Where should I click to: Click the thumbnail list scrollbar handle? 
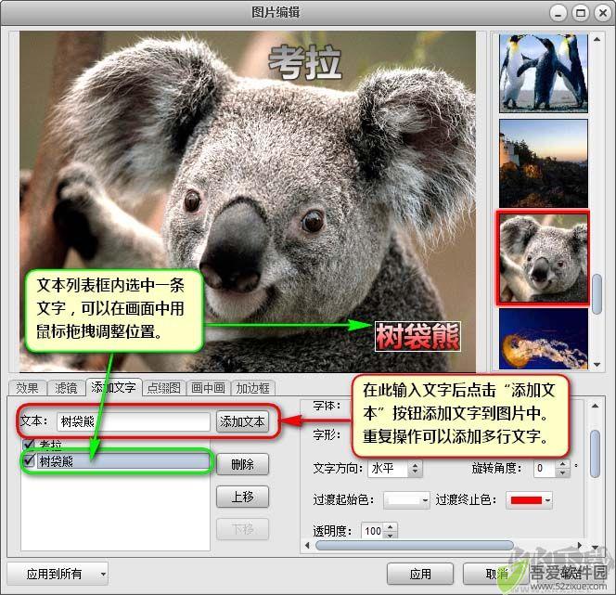[x=597, y=294]
